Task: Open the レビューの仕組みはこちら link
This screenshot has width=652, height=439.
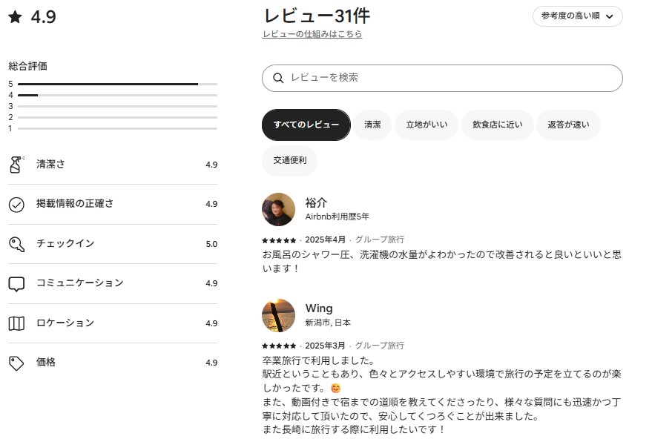Action: (312, 34)
